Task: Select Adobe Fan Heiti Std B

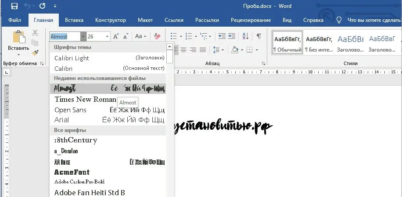Action: click(108, 192)
